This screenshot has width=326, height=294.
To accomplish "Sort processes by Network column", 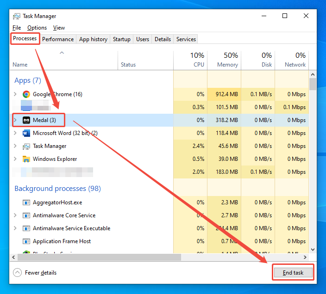I will 292,61.
